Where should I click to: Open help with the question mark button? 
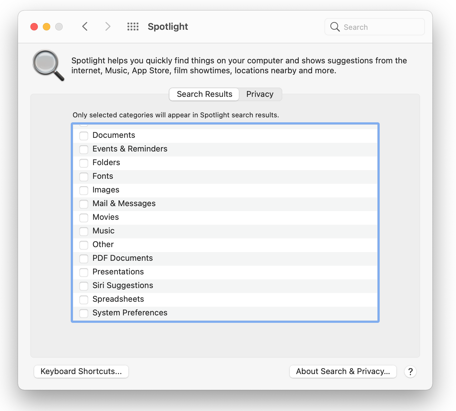(410, 372)
